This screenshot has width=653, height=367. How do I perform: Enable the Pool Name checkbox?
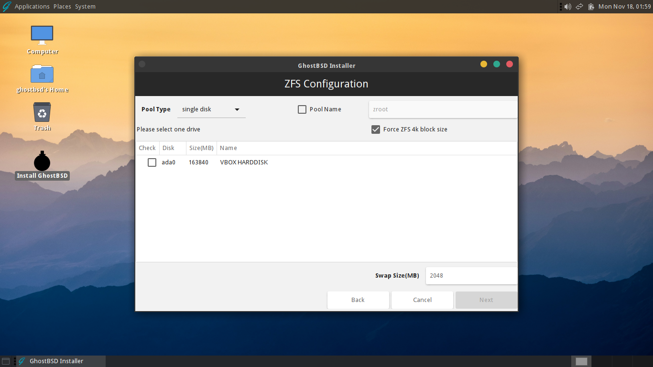tap(302, 109)
